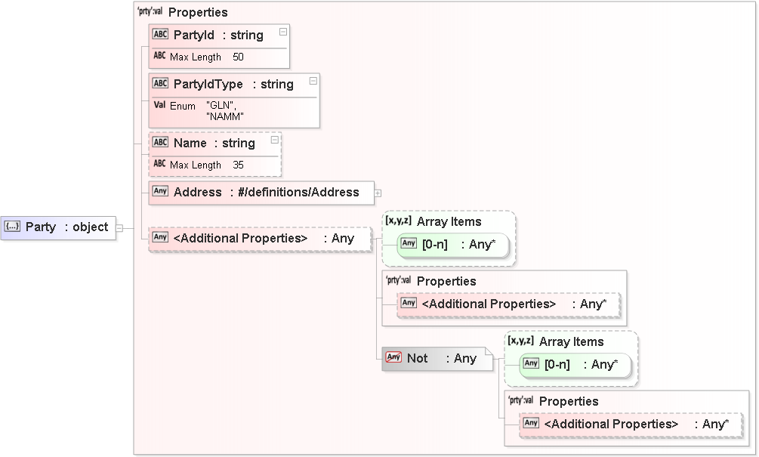Click the ABC icon on the Name node

[x=159, y=142]
